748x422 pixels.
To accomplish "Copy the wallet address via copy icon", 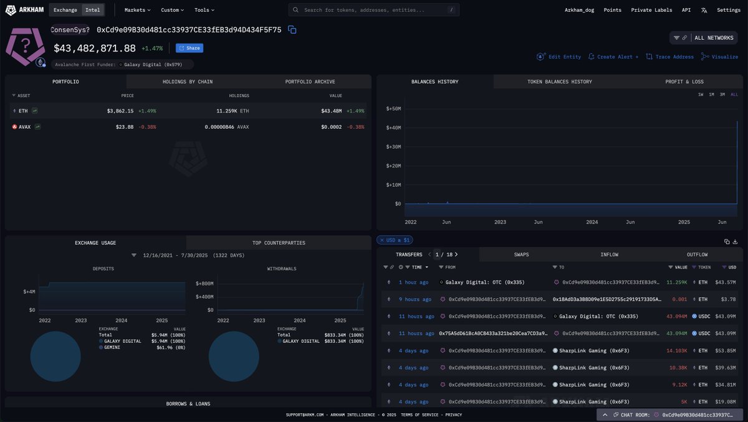I will tap(292, 30).
